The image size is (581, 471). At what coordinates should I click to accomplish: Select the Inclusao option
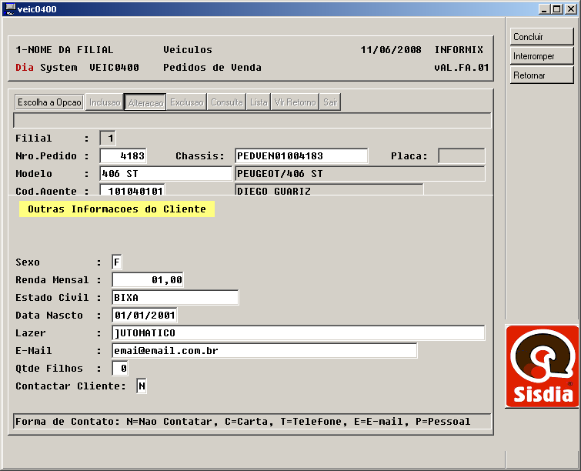tap(105, 102)
